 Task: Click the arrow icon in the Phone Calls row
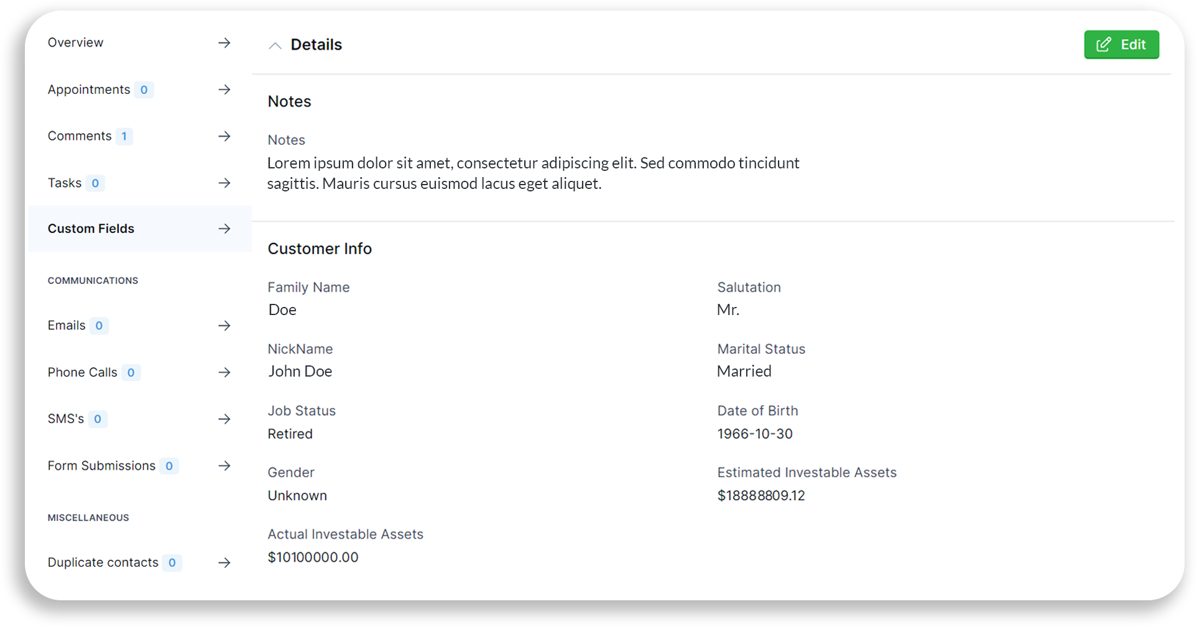224,372
